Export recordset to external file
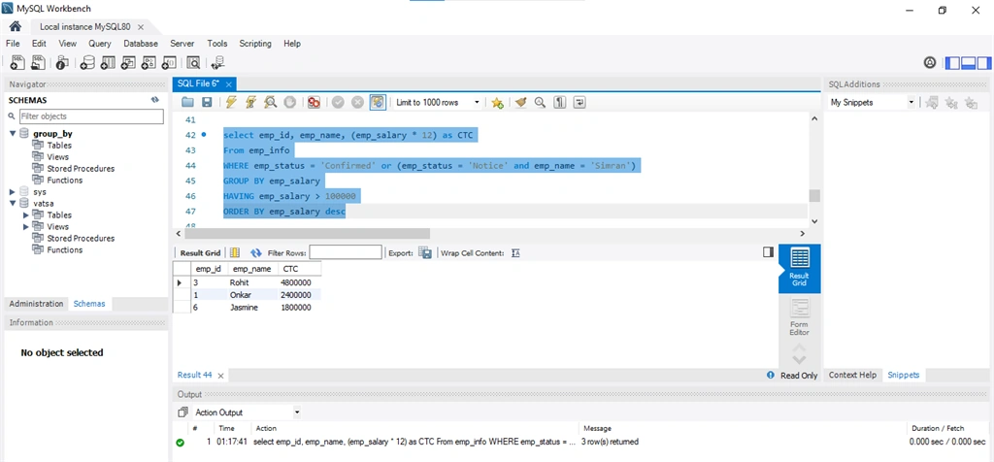The image size is (994, 462). pyautogui.click(x=425, y=253)
